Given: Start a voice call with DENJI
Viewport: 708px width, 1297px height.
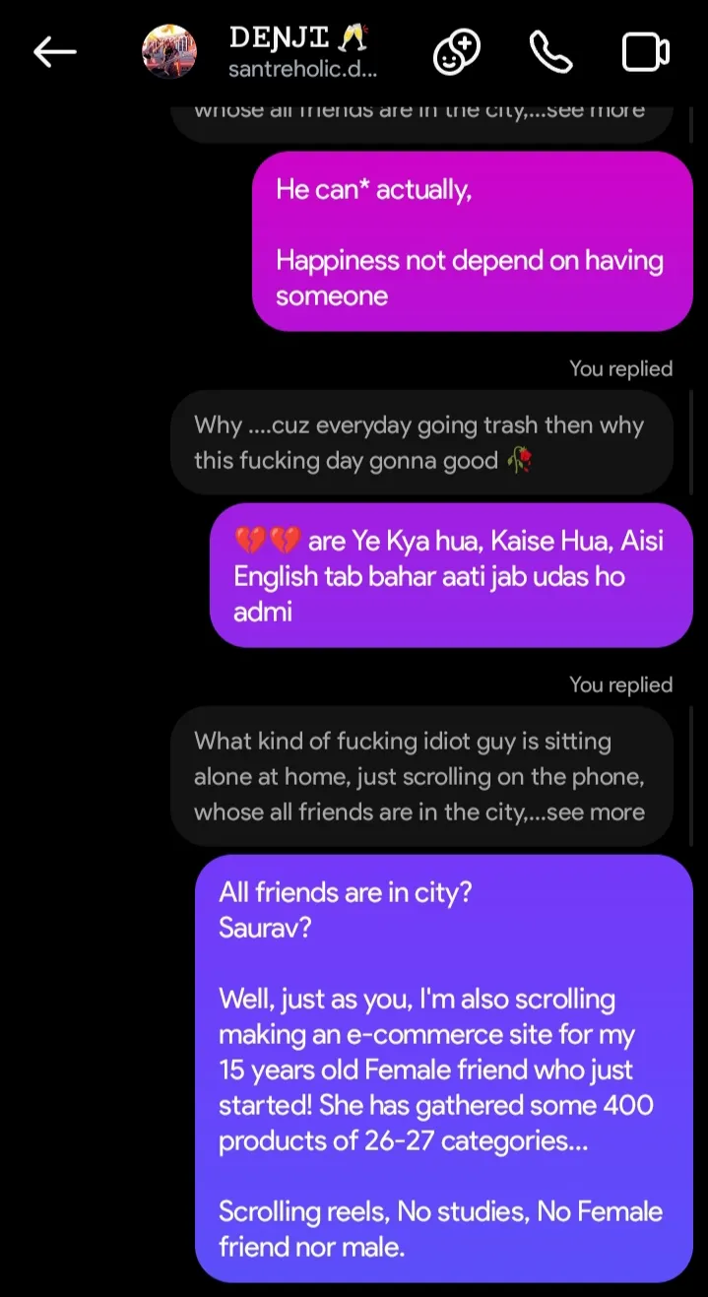Looking at the screenshot, I should pyautogui.click(x=550, y=52).
